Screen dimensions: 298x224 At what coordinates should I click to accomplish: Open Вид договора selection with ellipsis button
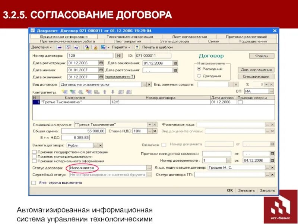point(144,84)
